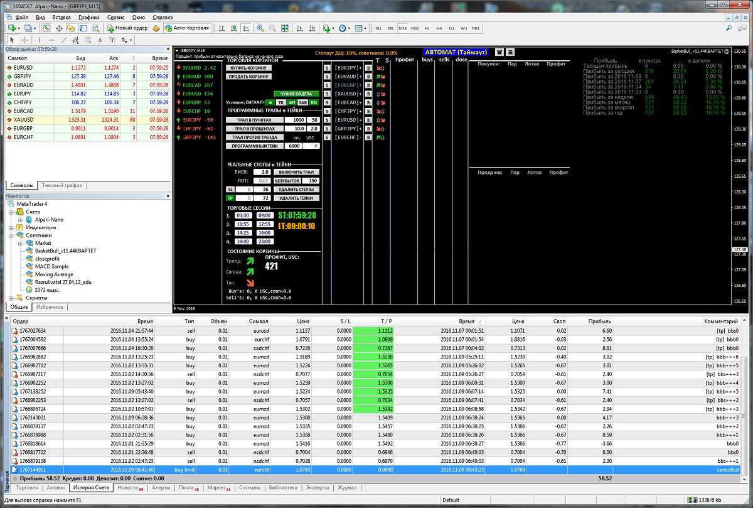
Task: Open the New Order (Новый ордер) dialog
Action: click(127, 28)
